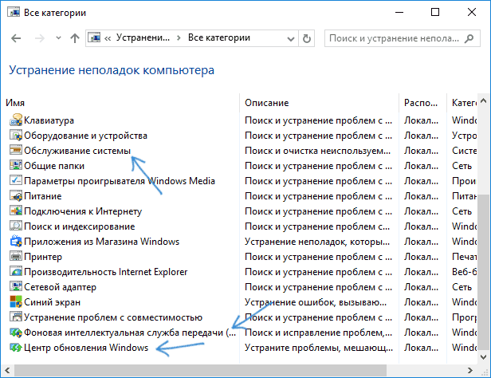Image resolution: width=491 pixels, height=378 pixels.
Task: Open the Принтер troubleshooter
Action: tap(43, 257)
